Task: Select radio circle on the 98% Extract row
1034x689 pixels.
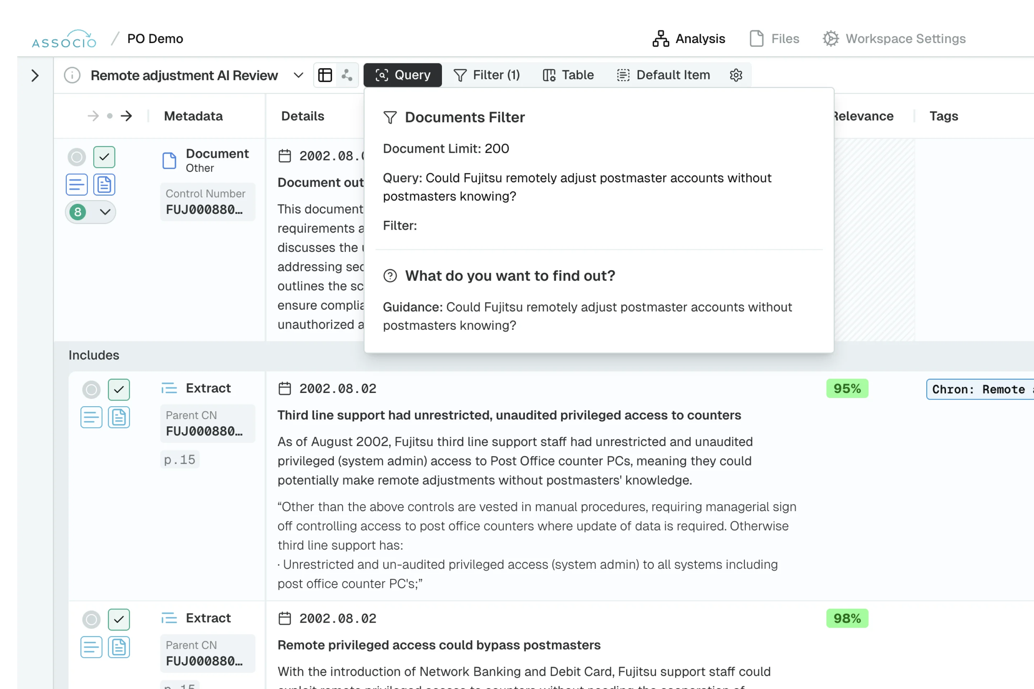Action: point(91,620)
